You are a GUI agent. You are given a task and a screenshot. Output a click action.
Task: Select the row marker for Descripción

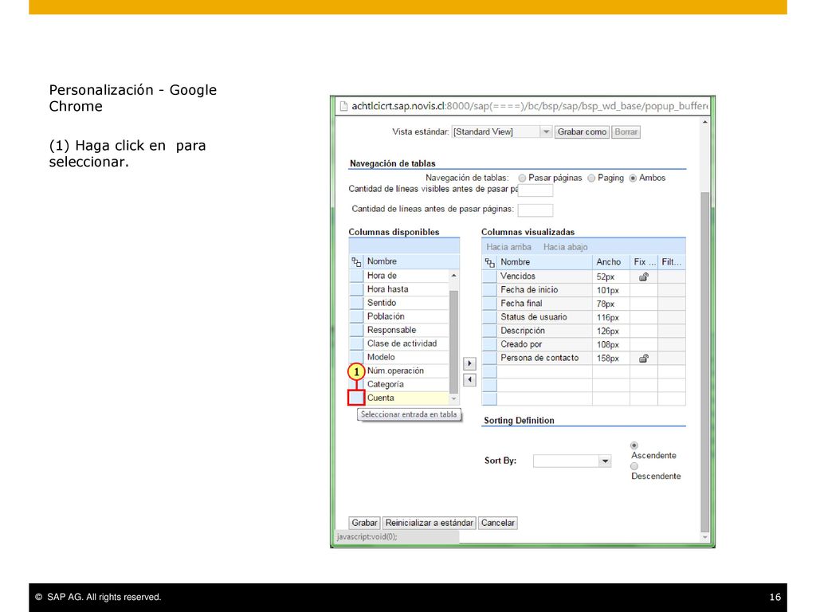[x=489, y=331]
